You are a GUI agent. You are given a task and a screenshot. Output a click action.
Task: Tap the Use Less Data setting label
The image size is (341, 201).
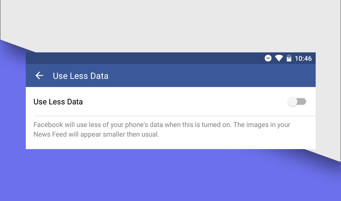pyautogui.click(x=58, y=101)
